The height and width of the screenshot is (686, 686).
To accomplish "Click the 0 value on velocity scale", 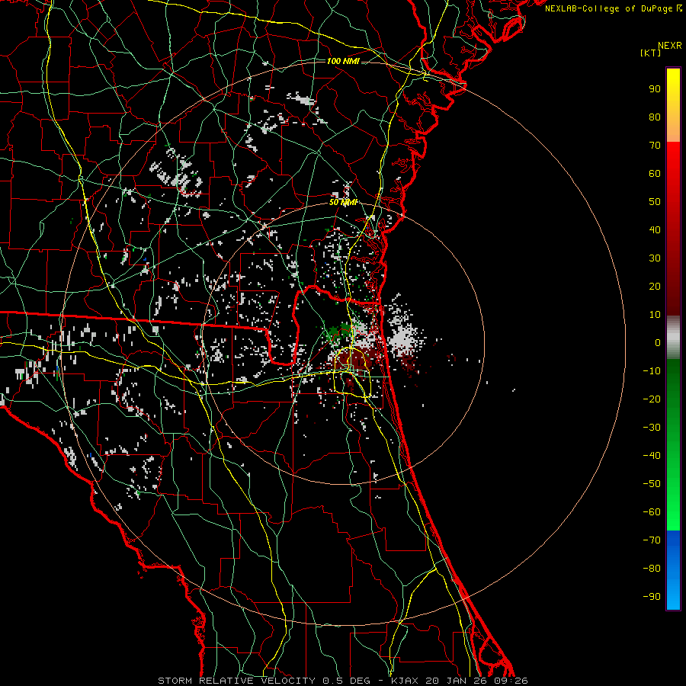I will pos(658,342).
